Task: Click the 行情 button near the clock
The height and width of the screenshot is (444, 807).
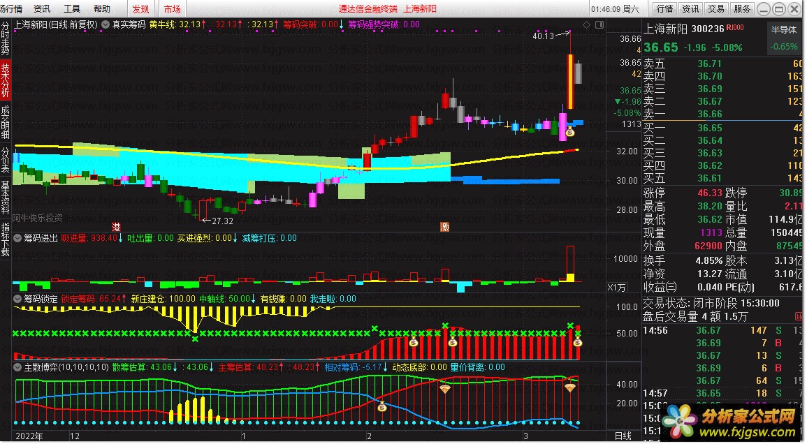Action: 665,9
